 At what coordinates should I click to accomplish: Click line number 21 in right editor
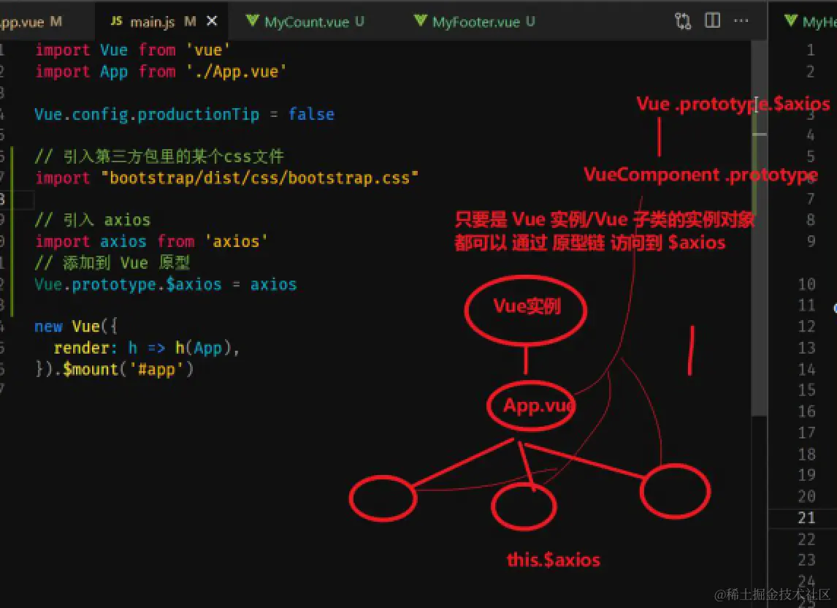806,517
